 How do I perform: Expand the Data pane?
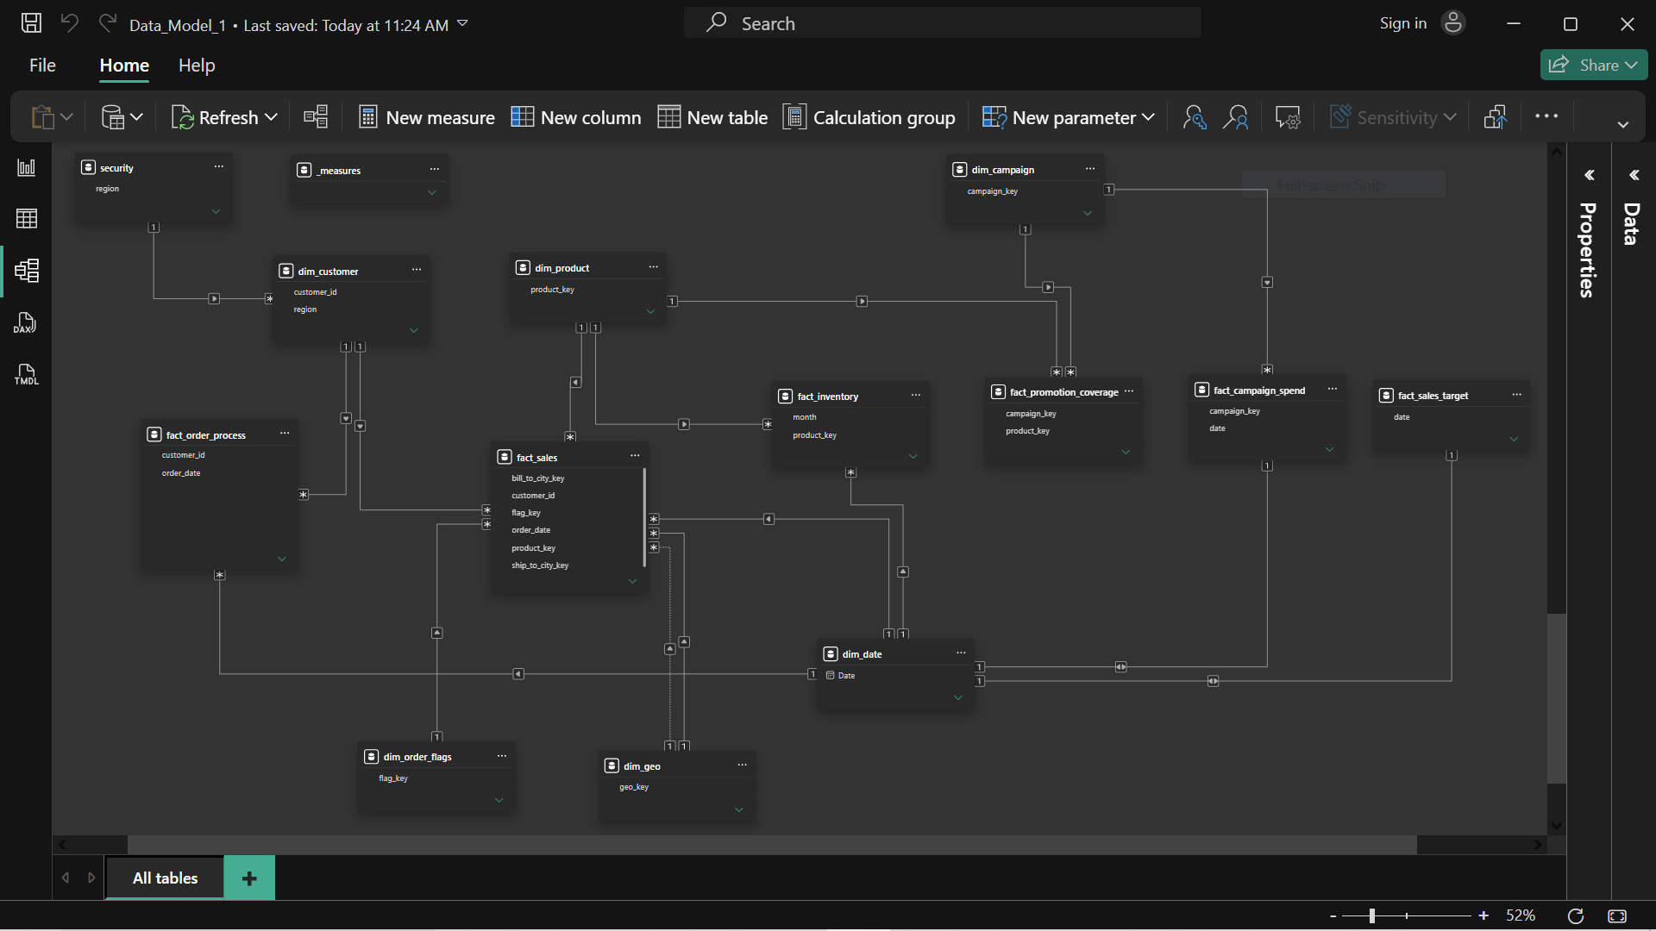[1634, 175]
